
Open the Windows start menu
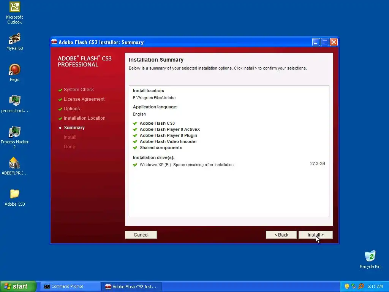click(x=18, y=286)
